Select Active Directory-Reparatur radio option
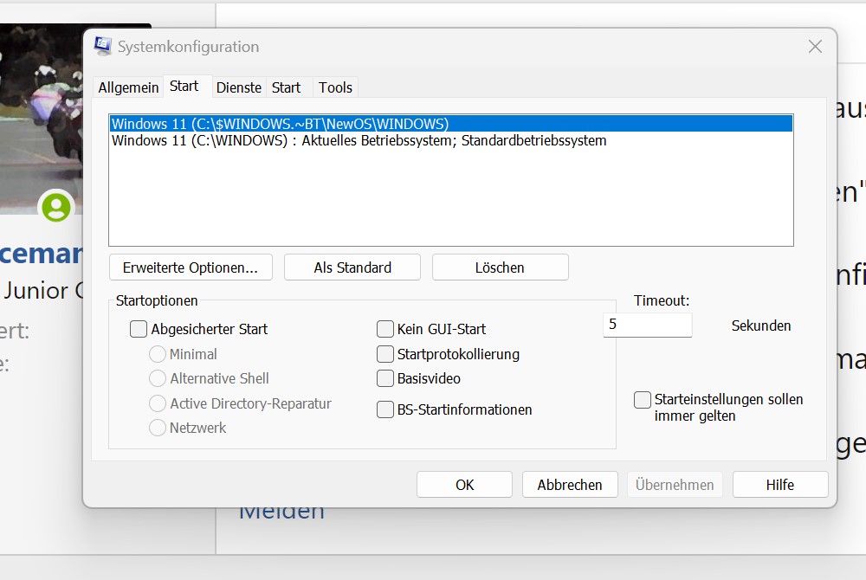 [158, 403]
